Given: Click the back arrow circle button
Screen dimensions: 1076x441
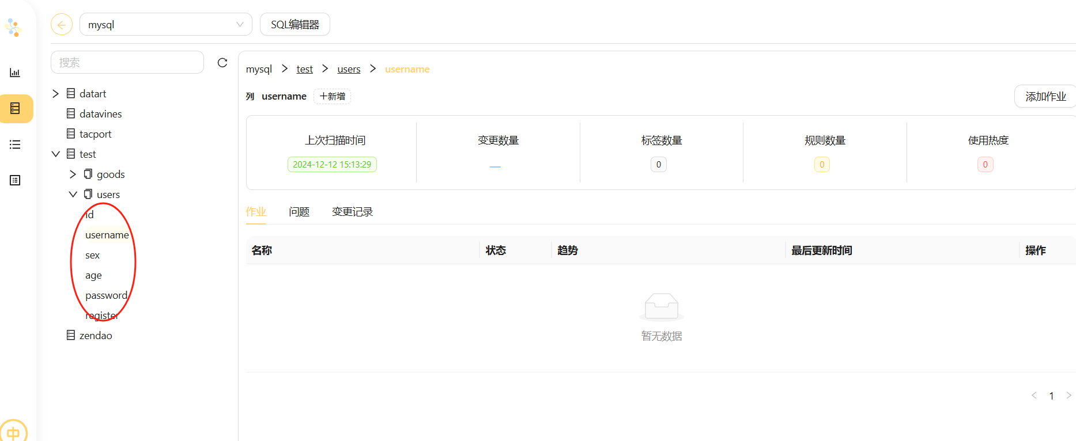Looking at the screenshot, I should click(x=62, y=25).
